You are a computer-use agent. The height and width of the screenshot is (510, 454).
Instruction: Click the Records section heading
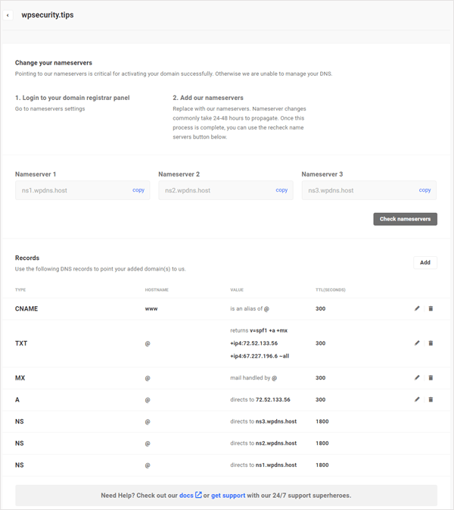27,258
